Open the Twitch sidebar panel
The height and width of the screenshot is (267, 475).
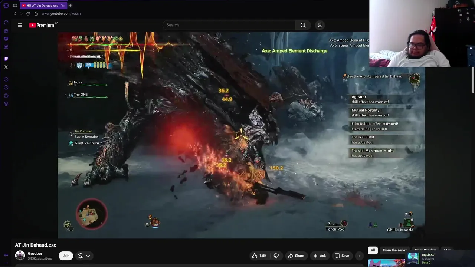pyautogui.click(x=6, y=59)
